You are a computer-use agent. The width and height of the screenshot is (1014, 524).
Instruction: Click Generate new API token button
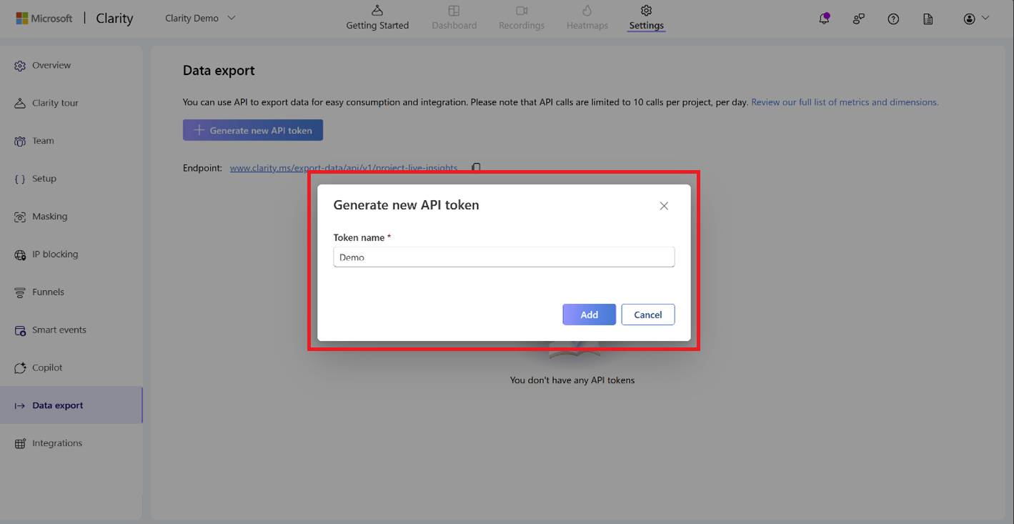coord(253,130)
